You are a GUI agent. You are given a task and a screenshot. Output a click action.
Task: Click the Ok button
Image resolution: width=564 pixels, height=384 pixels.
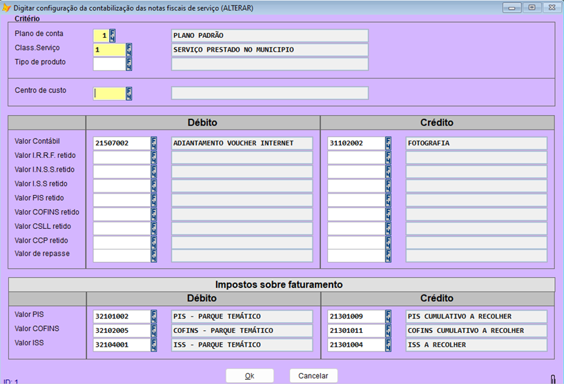coord(249,376)
